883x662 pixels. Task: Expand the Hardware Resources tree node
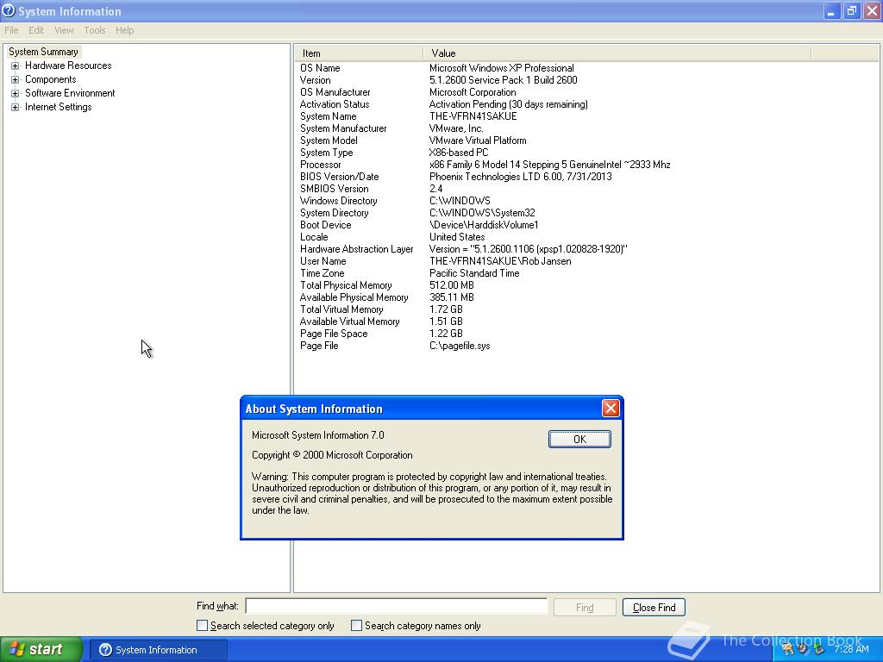[16, 66]
